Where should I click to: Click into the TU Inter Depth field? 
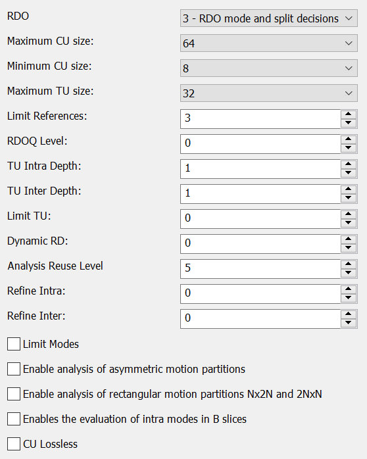pos(260,194)
